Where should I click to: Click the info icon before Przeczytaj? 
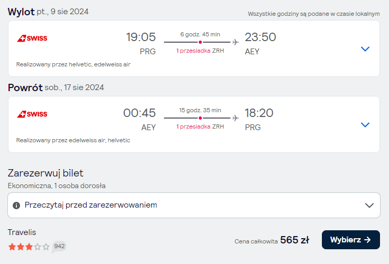tap(16, 206)
